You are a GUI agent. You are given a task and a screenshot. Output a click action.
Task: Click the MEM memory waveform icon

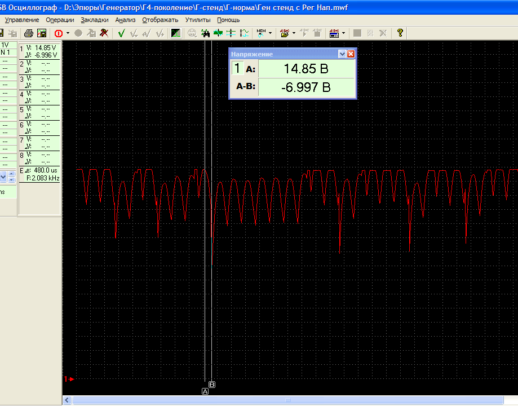coord(261,33)
